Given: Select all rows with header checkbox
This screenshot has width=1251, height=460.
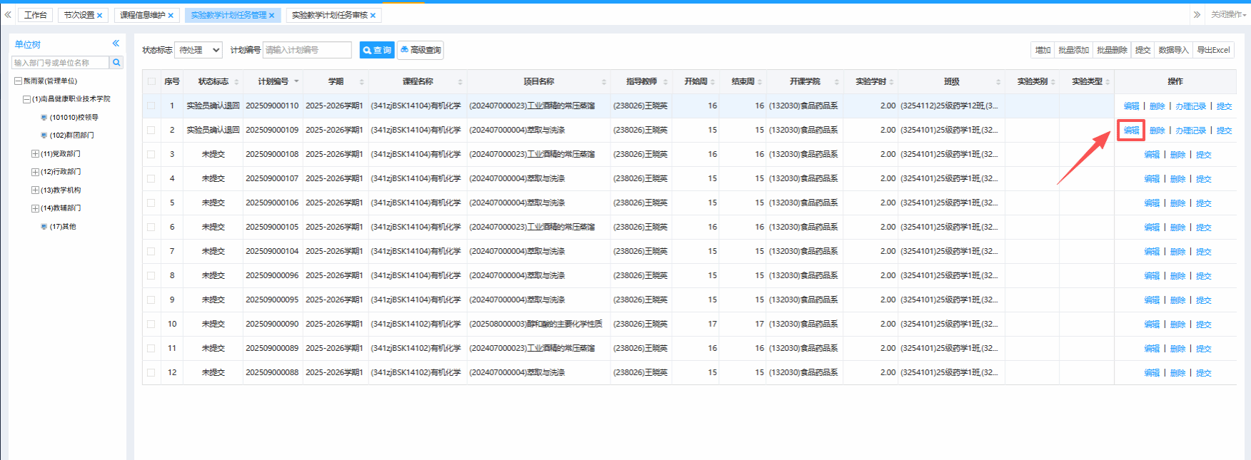Looking at the screenshot, I should 151,81.
